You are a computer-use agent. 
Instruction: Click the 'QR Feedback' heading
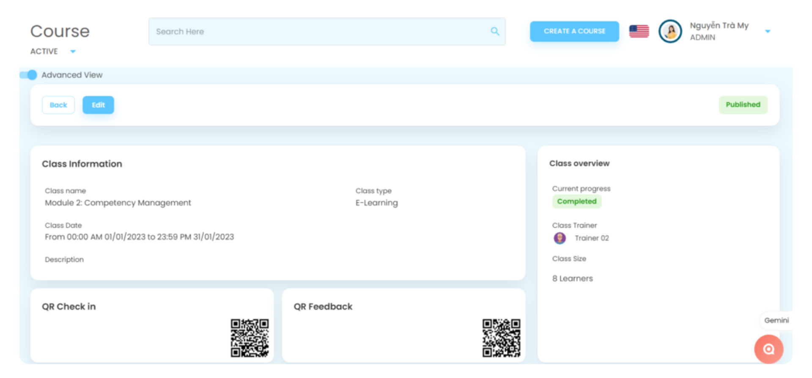(323, 307)
